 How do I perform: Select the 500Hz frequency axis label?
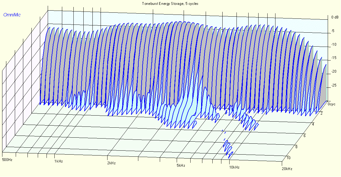[7, 160]
